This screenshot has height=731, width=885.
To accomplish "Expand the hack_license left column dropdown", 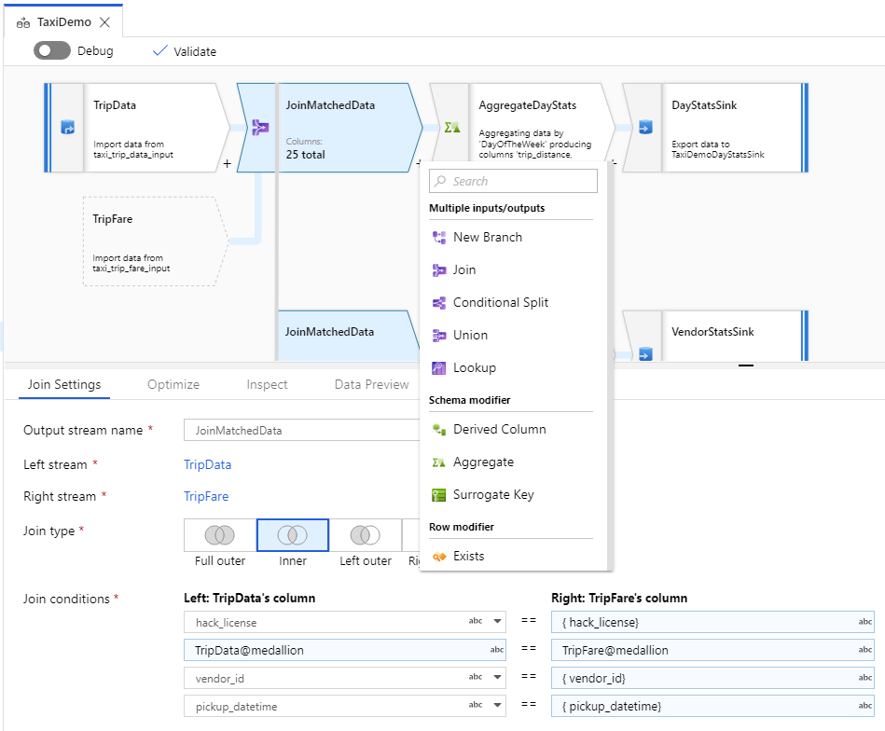I will [x=497, y=622].
